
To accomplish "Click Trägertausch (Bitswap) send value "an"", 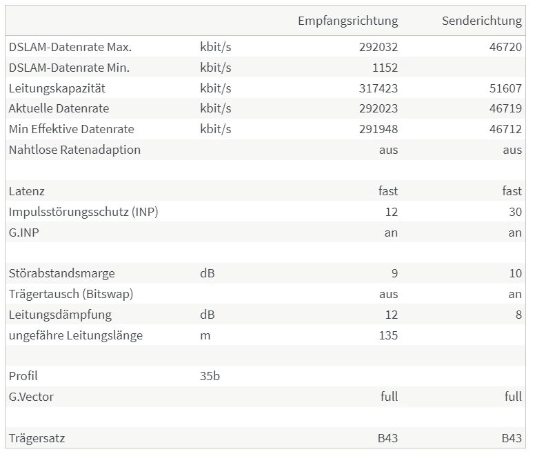I will tap(515, 294).
